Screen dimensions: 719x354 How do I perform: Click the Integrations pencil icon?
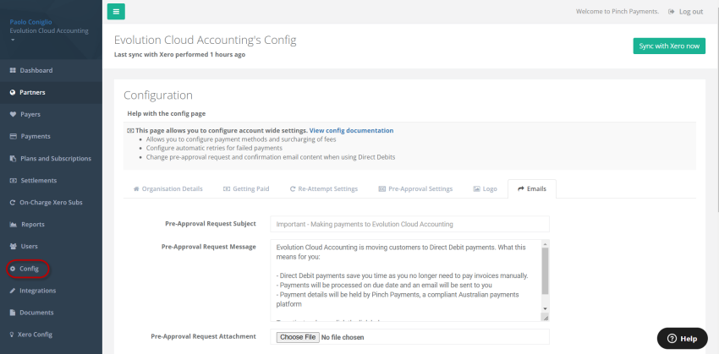pos(13,291)
